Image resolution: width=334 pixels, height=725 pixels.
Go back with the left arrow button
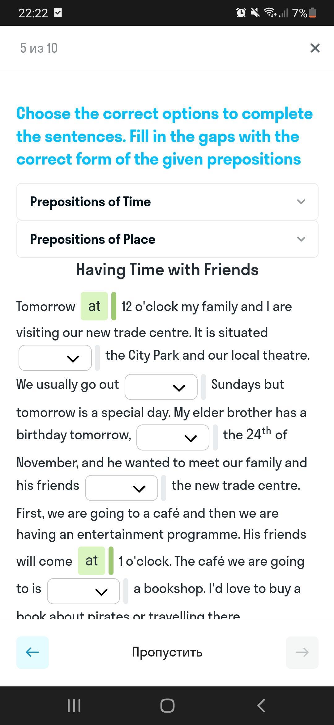click(32, 652)
